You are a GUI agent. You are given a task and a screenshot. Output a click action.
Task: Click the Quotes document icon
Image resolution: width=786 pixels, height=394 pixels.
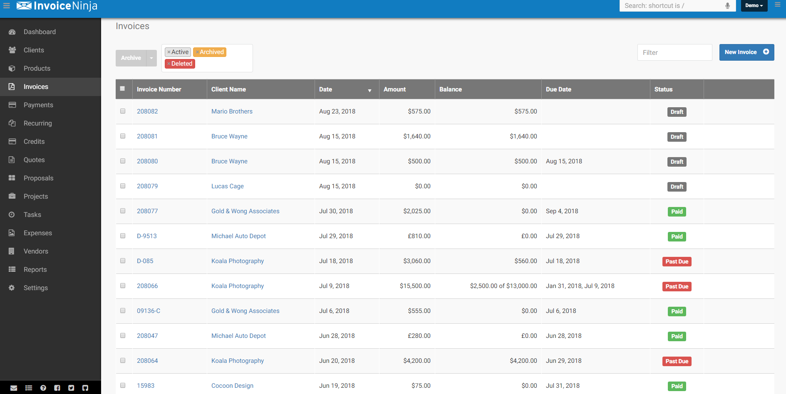(12, 160)
